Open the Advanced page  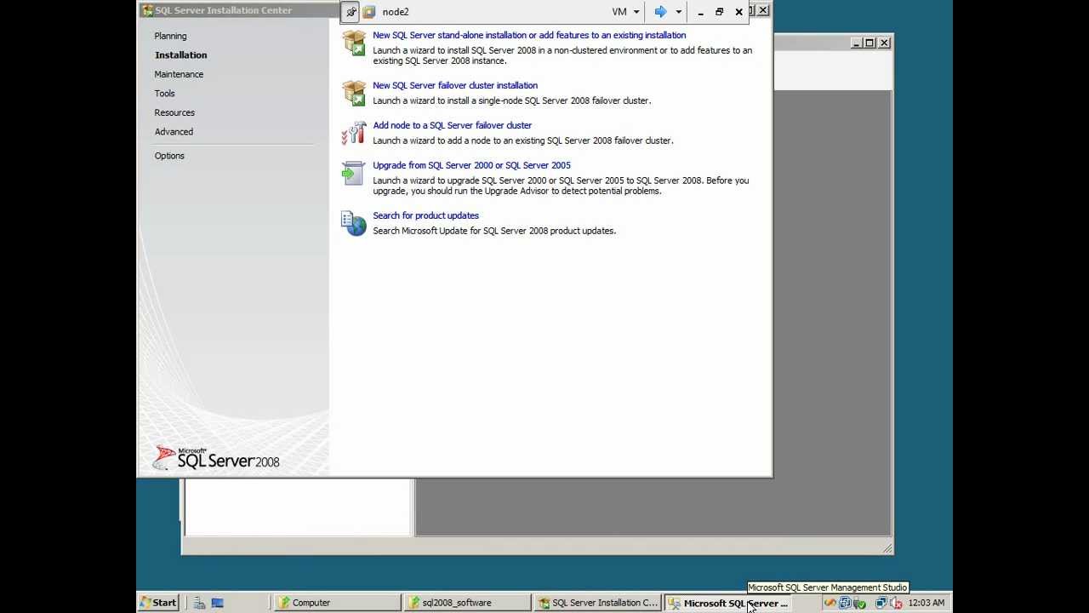click(174, 131)
